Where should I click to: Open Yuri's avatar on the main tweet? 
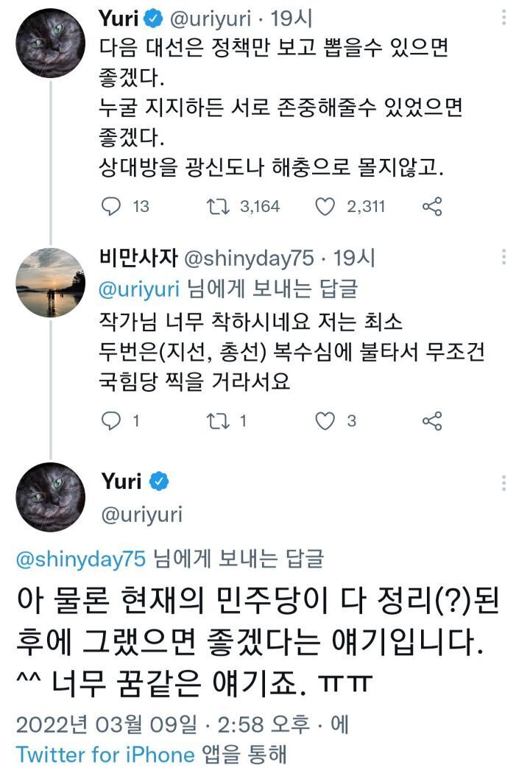[x=49, y=497]
